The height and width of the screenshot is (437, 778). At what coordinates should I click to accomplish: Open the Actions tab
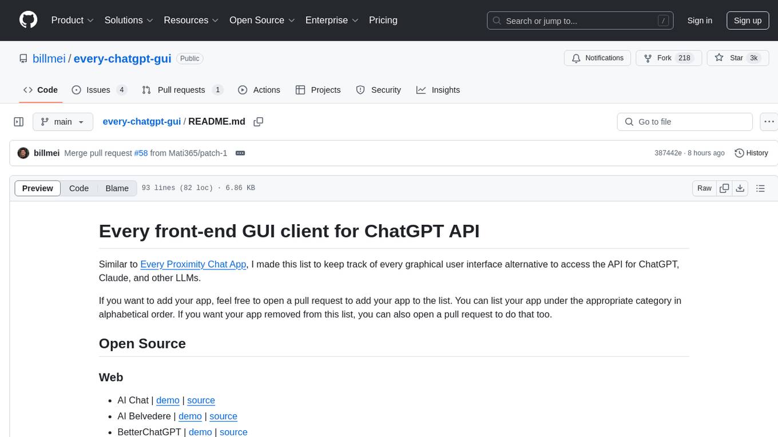(x=259, y=90)
